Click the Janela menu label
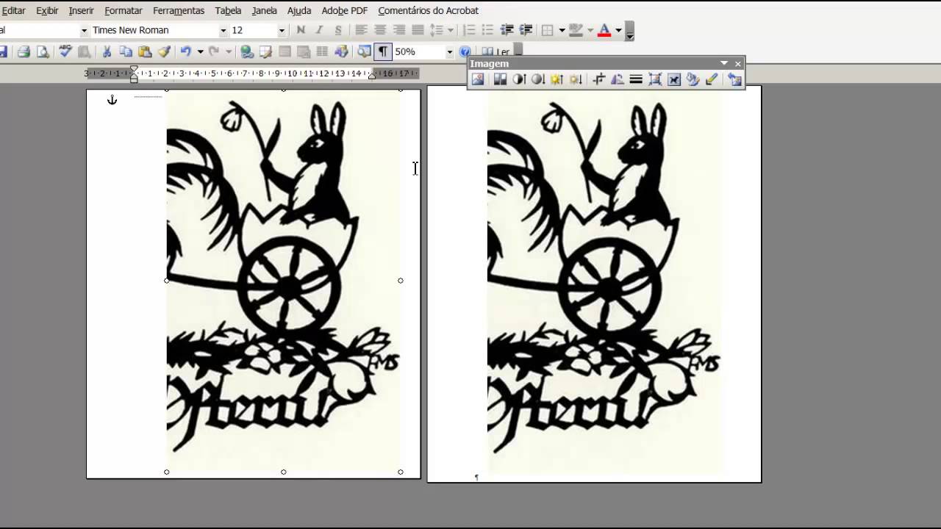Screen dimensions: 941x529 [x=264, y=10]
